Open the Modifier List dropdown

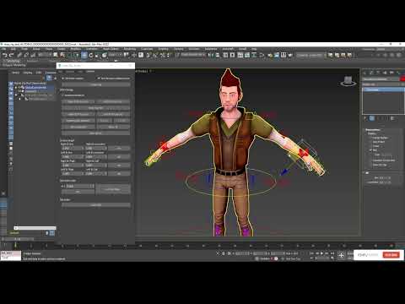point(383,84)
